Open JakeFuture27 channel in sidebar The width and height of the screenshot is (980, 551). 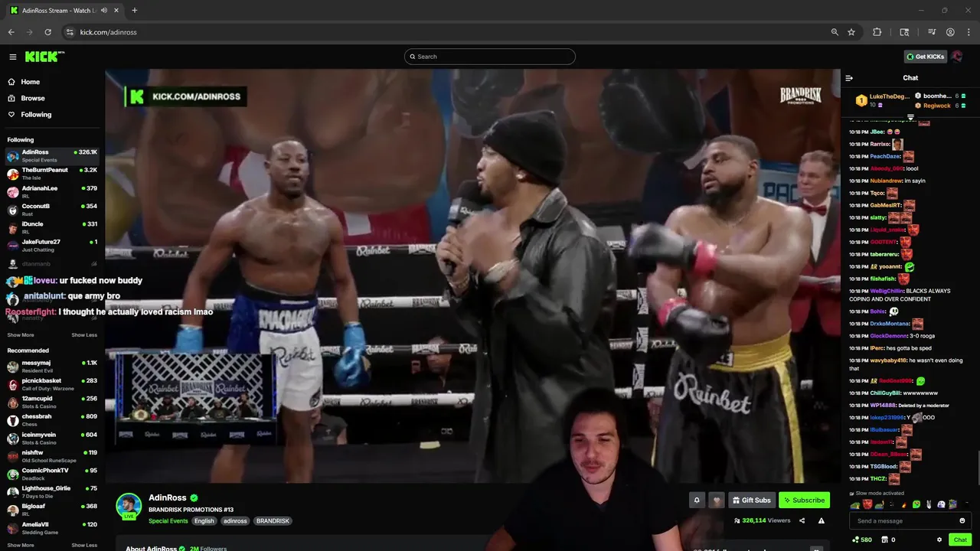coord(52,245)
